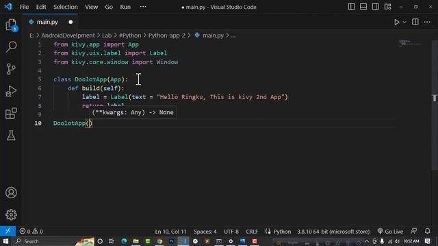Open Microsoft Edge from the taskbar

pyautogui.click(x=124, y=241)
